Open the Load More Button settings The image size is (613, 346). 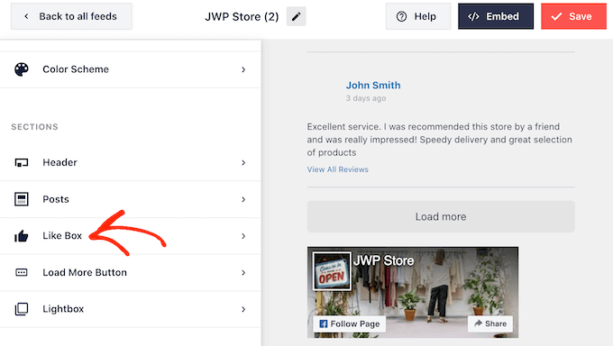coord(131,272)
